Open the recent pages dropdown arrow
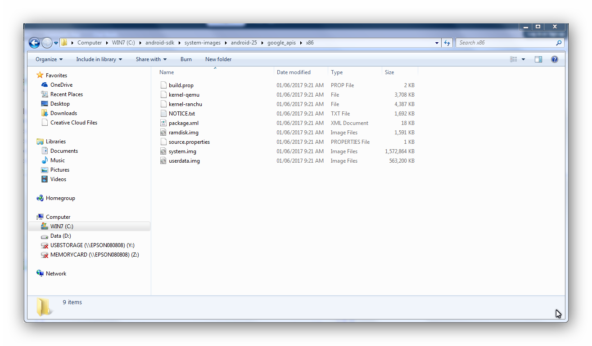 (x=56, y=43)
